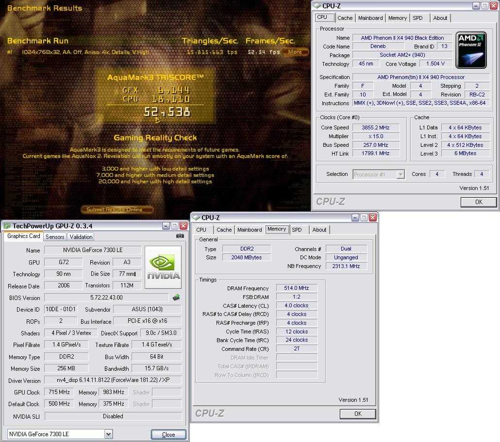Click Close button in GPU-Z
This screenshot has width=500, height=442.
pyautogui.click(x=168, y=434)
